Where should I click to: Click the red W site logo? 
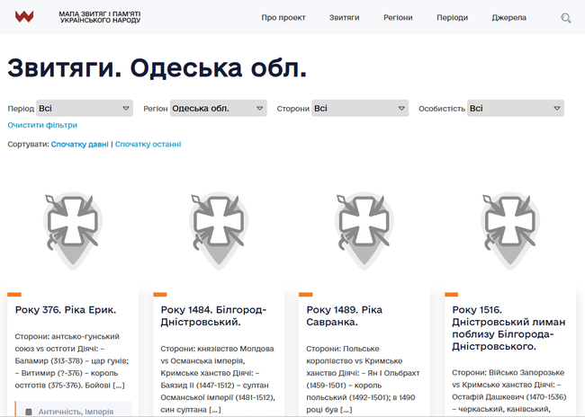(x=24, y=17)
